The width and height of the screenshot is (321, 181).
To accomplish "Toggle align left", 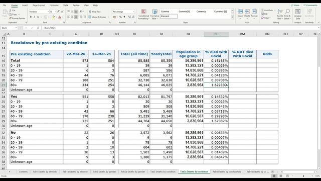I will (x=69, y=17).
